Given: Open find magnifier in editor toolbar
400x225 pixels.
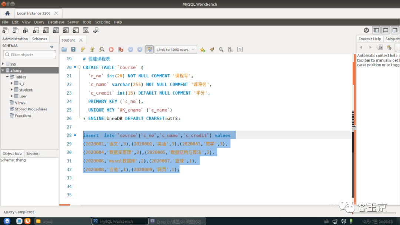Looking at the screenshot, I should [221, 50].
